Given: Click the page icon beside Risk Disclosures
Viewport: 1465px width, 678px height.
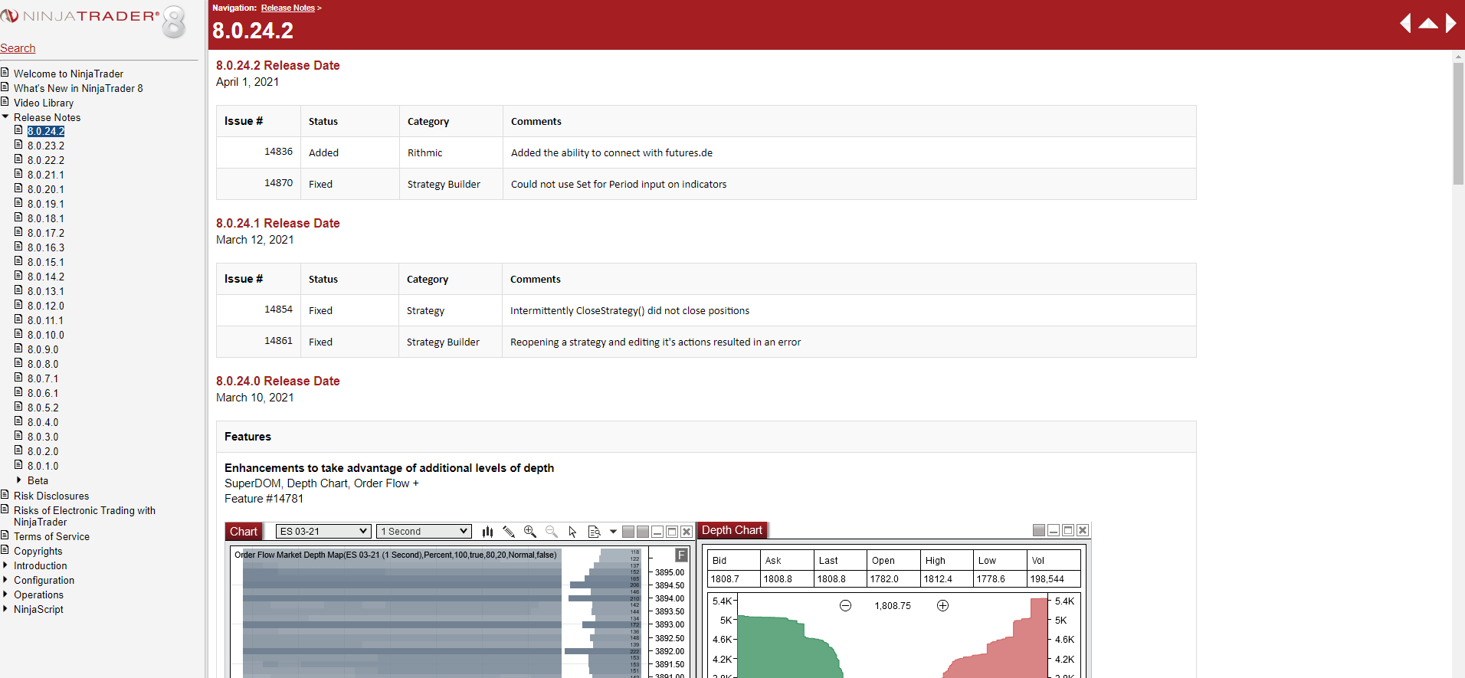Looking at the screenshot, I should [x=5, y=495].
